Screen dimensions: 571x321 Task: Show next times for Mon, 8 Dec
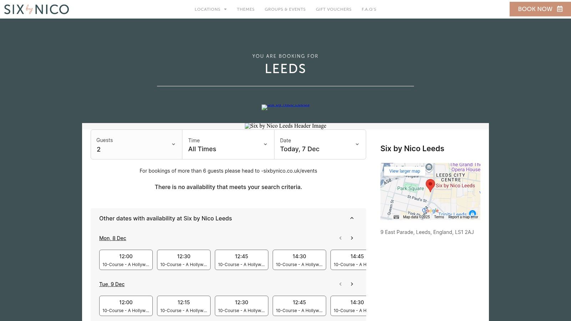(352, 238)
